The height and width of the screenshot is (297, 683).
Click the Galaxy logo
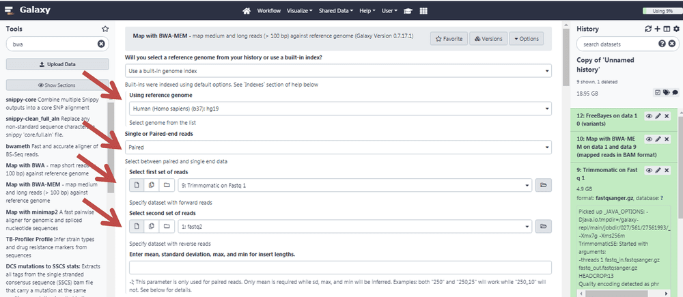28,10
